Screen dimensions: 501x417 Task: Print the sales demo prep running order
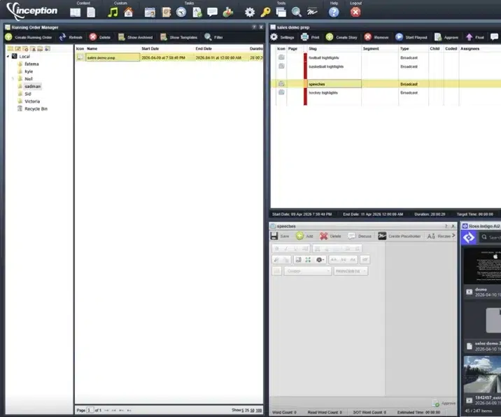pyautogui.click(x=310, y=37)
